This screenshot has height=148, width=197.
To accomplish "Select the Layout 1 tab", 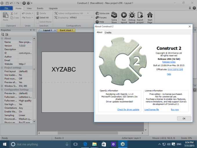I will pyautogui.click(x=48, y=30).
